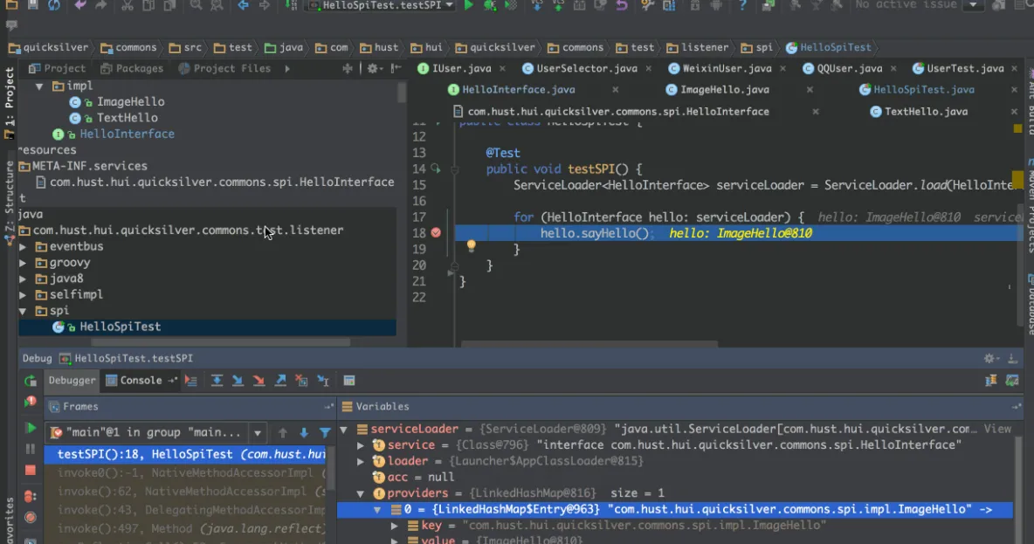The image size is (1034, 544).
Task: Select the Debugger tab
Action: click(72, 381)
